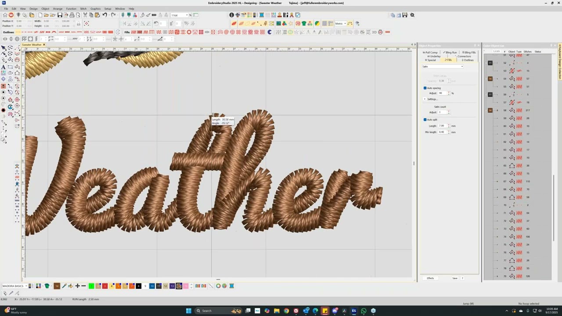Viewport: 562px width, 316px height.
Task: Click the Auto spacing Adjust percentage field
Action: click(x=443, y=93)
